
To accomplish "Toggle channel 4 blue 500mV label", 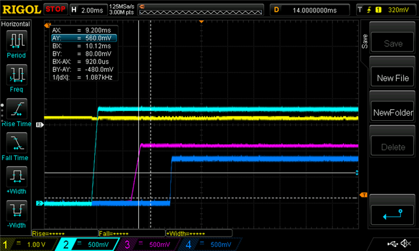I will [210, 244].
